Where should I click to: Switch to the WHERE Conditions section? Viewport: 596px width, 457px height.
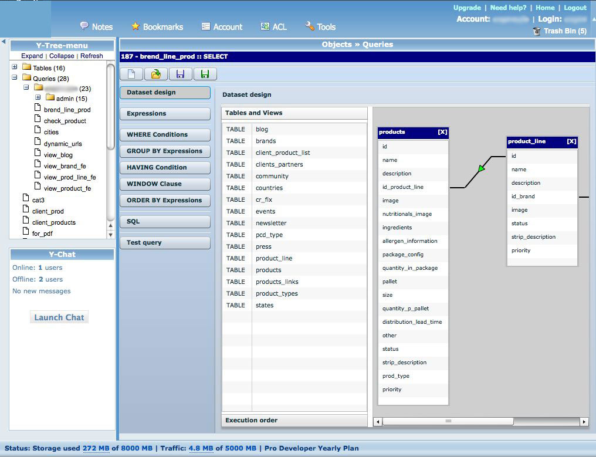165,135
